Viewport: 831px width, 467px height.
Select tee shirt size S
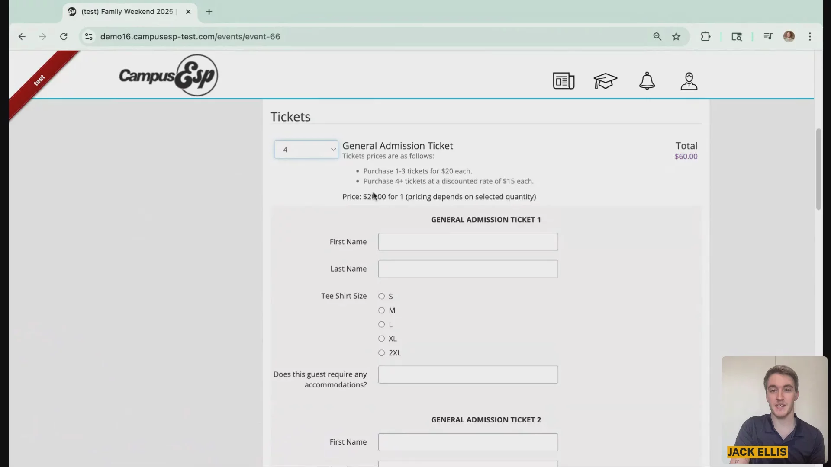(381, 296)
